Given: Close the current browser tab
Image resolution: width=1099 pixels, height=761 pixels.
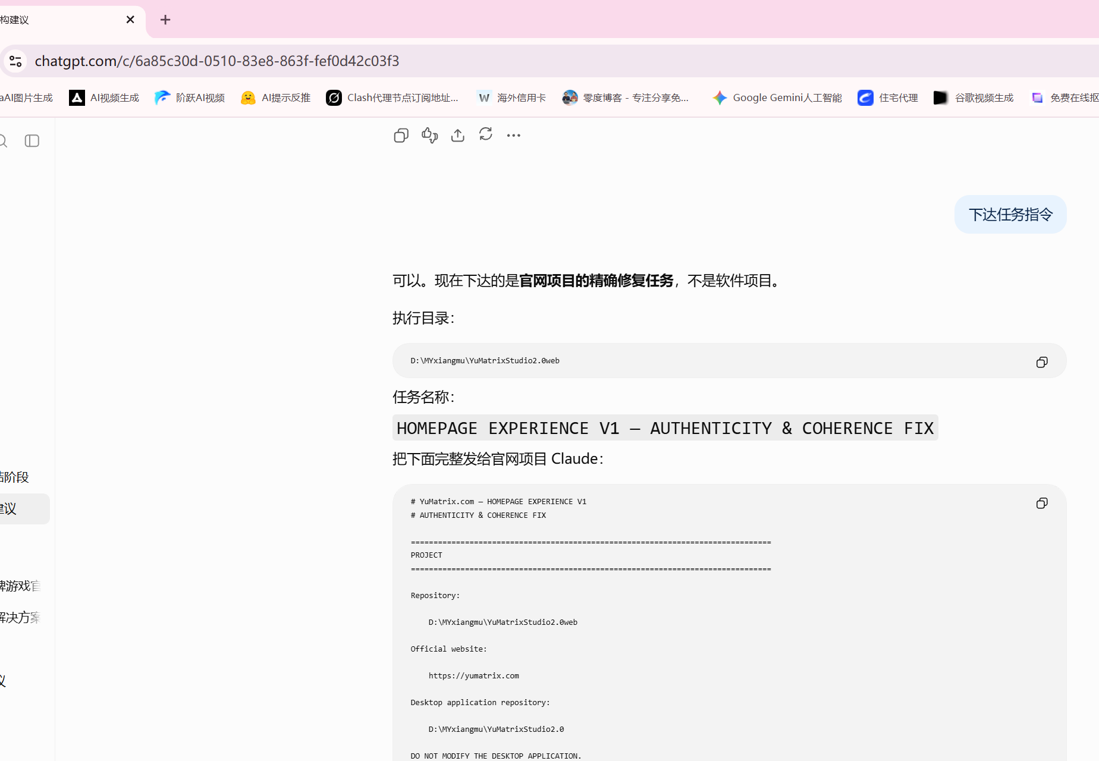Looking at the screenshot, I should [x=130, y=20].
